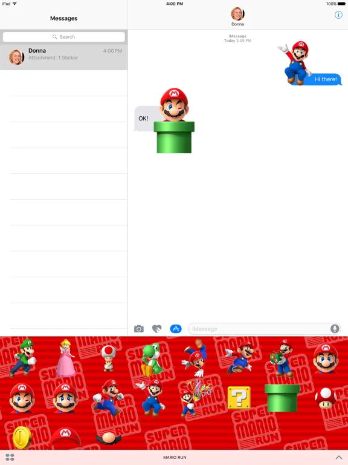This screenshot has height=465, width=348.
Task: Tap the waving Mario sticker in chat
Action: (x=295, y=63)
